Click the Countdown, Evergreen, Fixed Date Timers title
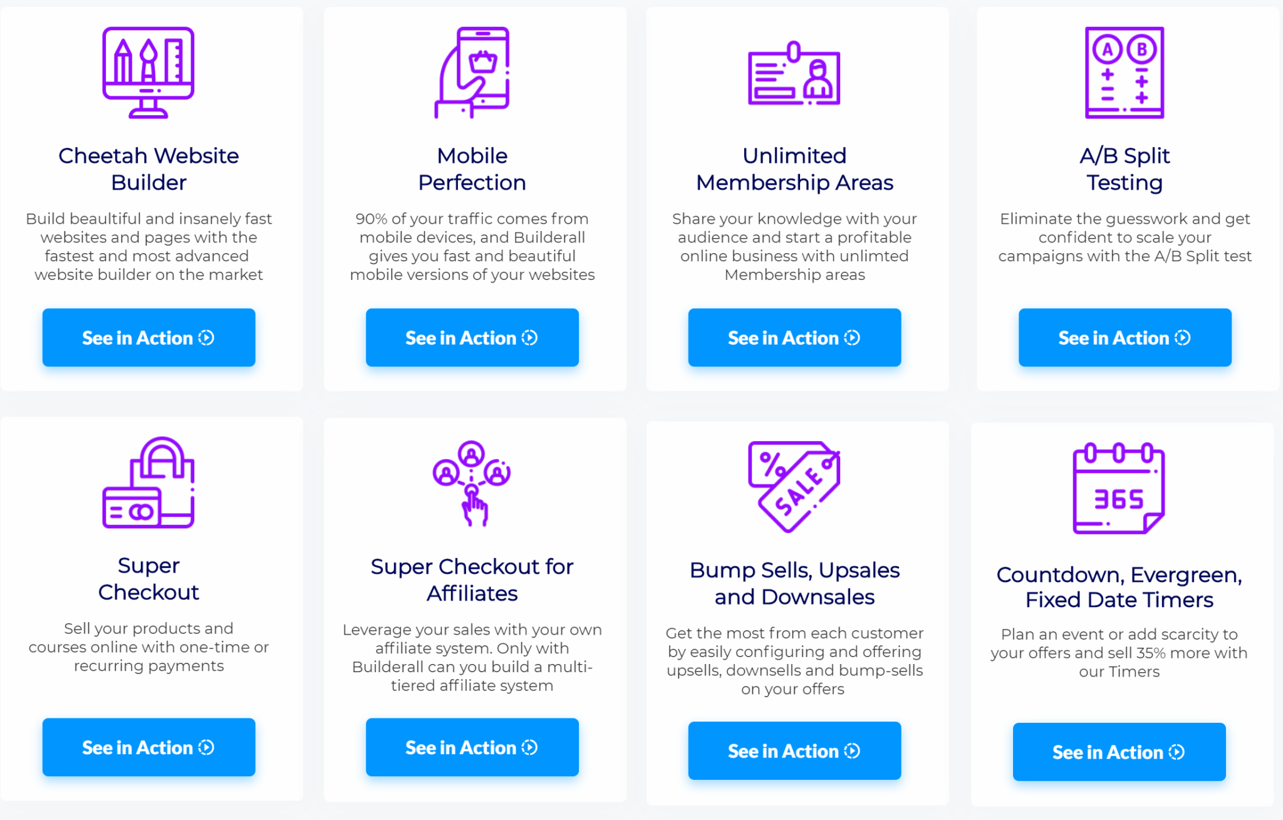Image resolution: width=1283 pixels, height=820 pixels. click(1119, 587)
